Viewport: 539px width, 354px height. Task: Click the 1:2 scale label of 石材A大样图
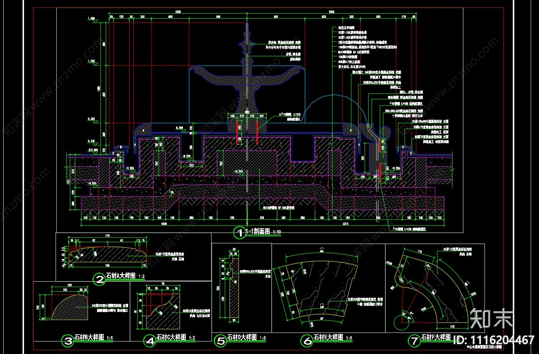(x=141, y=276)
